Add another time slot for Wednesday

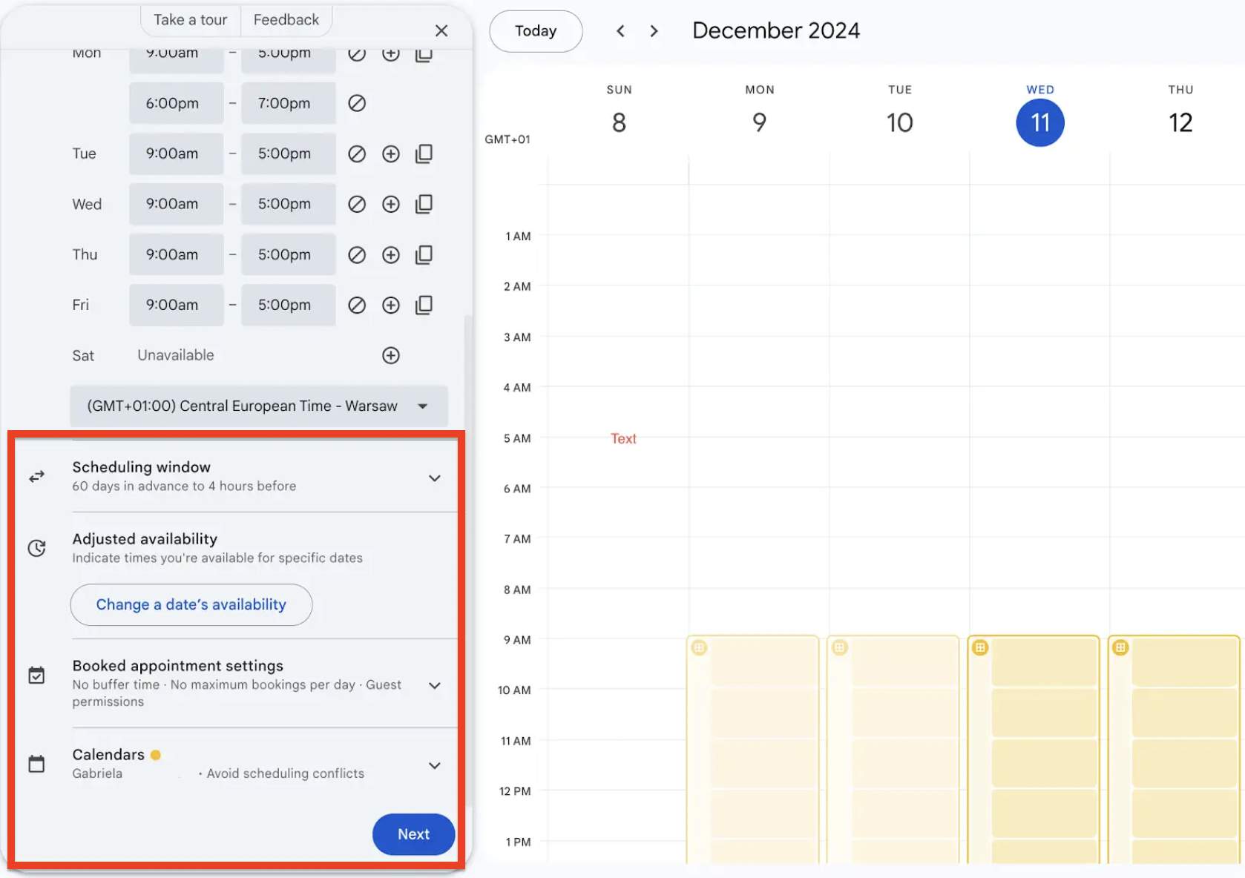[391, 204]
